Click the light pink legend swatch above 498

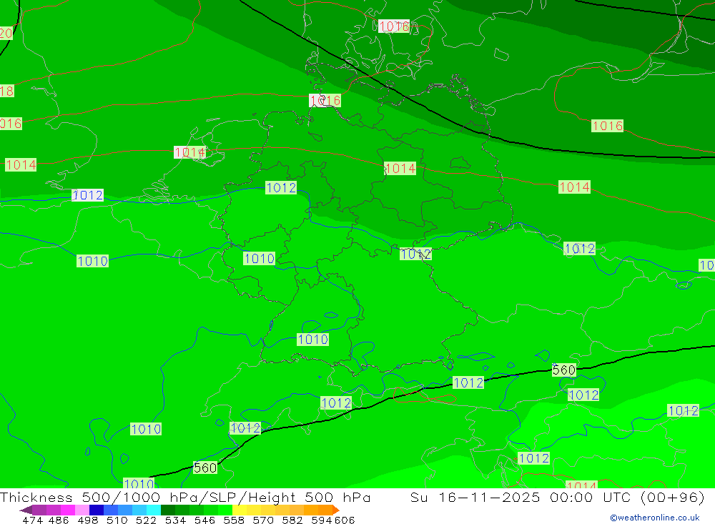click(82, 510)
